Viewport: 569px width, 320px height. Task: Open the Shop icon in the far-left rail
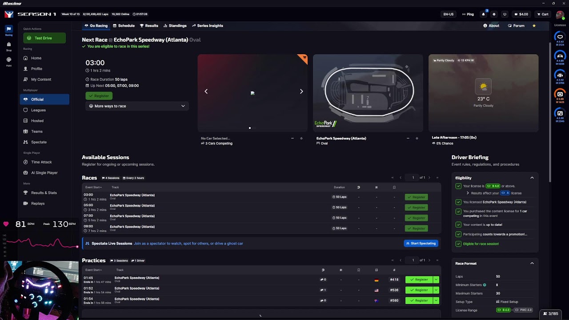click(9, 46)
